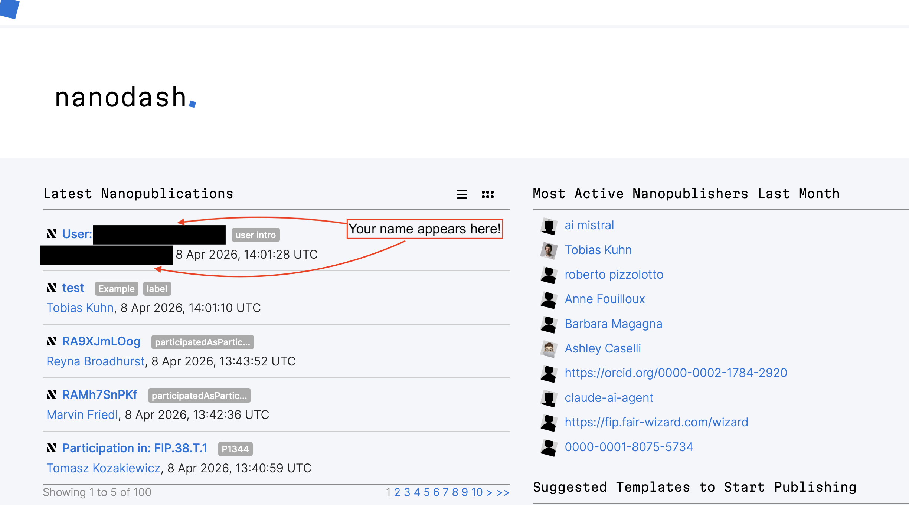The image size is (909, 505).
Task: Open Reyna Broadhurst's profile link
Action: [x=95, y=361]
